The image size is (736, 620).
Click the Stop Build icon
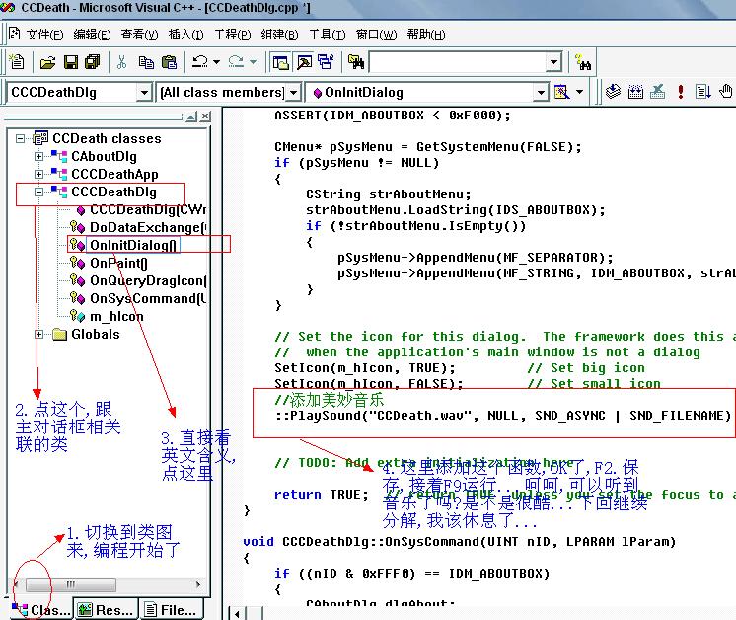(x=658, y=92)
